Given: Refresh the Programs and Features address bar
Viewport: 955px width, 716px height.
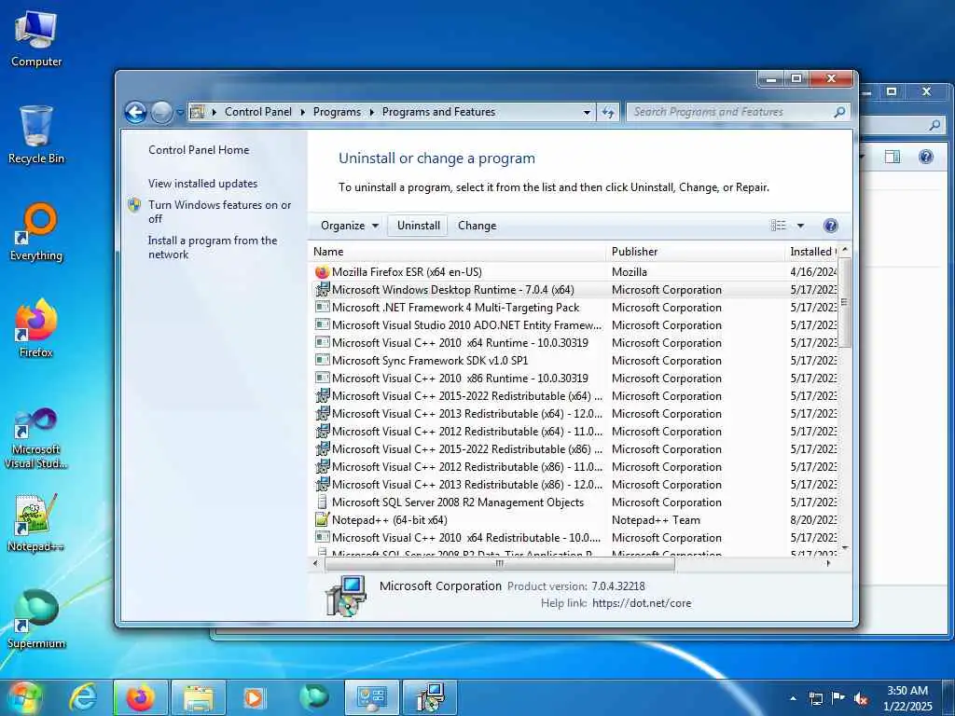Looking at the screenshot, I should 608,112.
